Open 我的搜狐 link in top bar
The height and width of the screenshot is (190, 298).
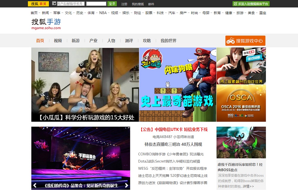138,4
